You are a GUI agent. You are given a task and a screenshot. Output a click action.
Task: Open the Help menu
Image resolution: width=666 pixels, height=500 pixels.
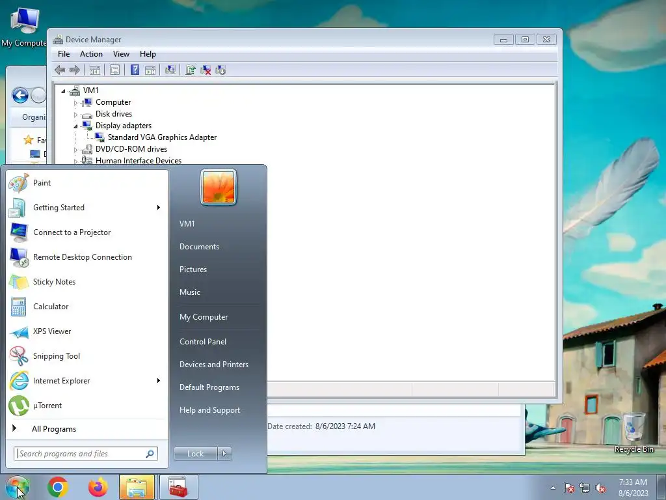(148, 54)
